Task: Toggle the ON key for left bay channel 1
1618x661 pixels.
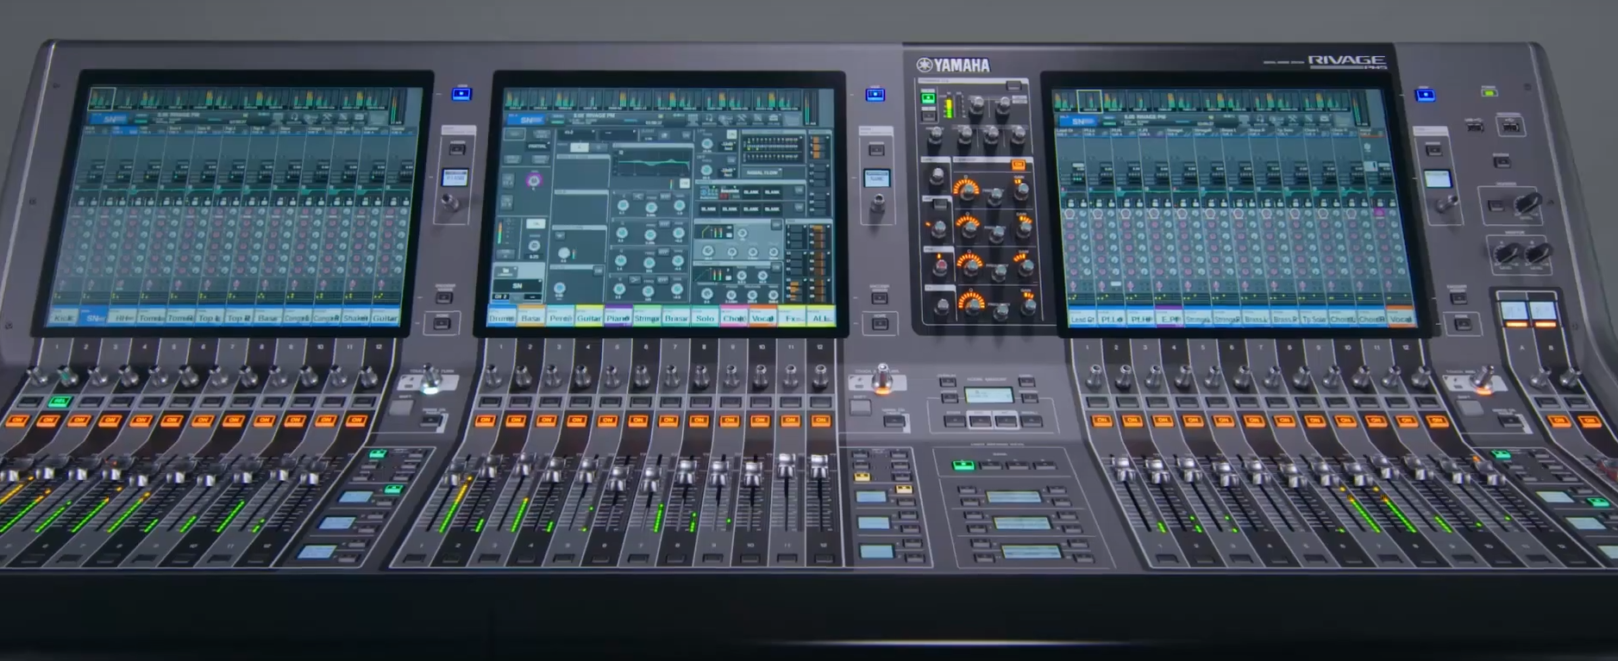Action: (x=17, y=421)
